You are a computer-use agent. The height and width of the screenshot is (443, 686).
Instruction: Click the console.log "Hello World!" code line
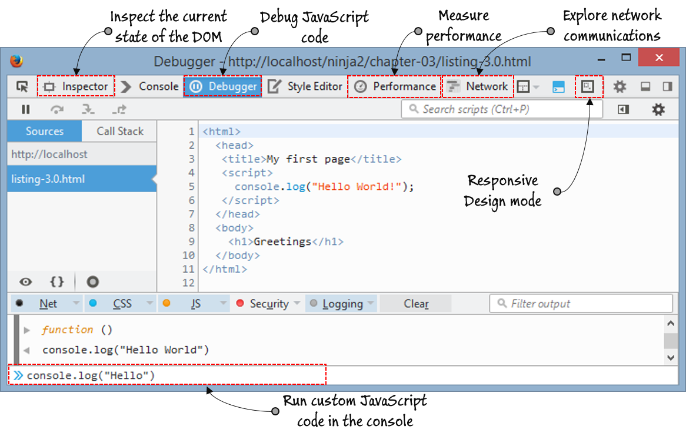click(324, 187)
